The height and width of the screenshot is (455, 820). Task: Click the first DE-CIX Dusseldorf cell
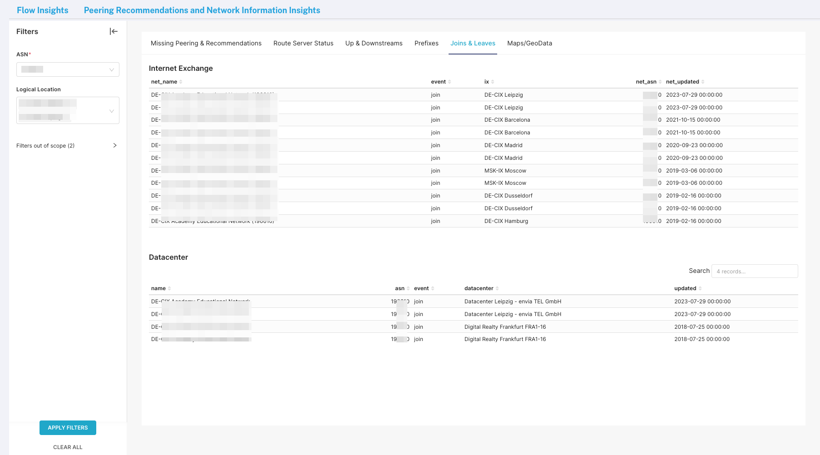pos(509,196)
